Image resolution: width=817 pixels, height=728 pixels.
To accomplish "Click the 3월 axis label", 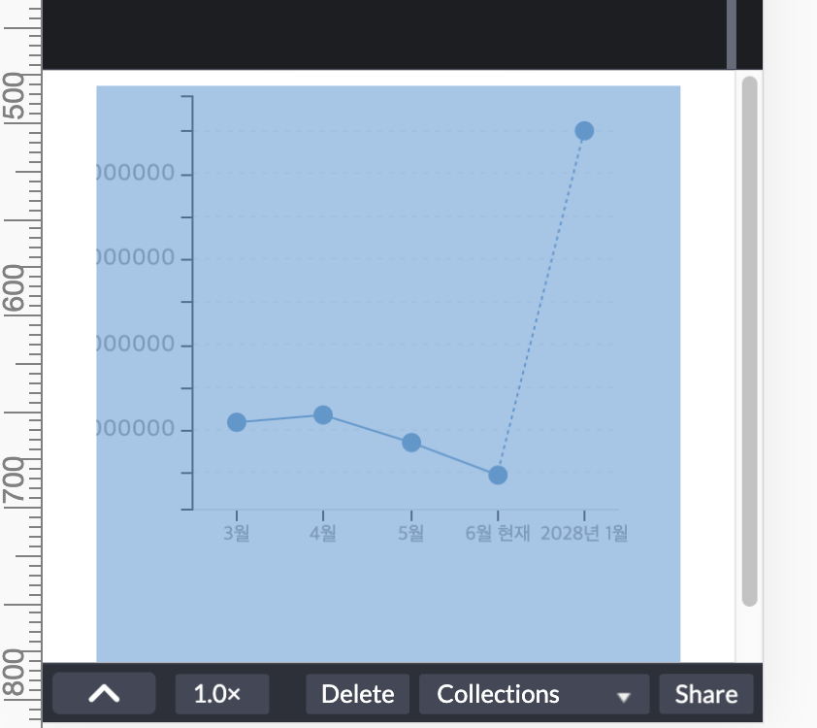I will [x=237, y=531].
